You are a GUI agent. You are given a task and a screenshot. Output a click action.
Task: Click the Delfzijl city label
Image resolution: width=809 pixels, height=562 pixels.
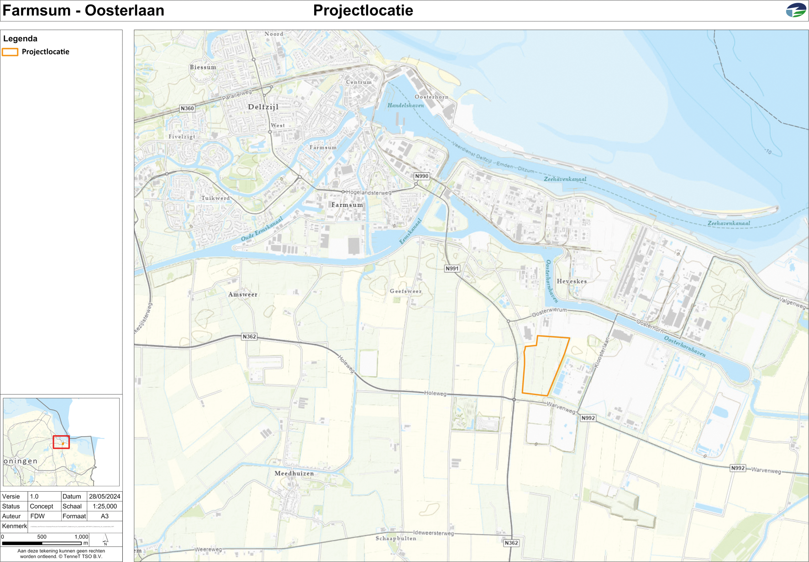click(x=263, y=107)
